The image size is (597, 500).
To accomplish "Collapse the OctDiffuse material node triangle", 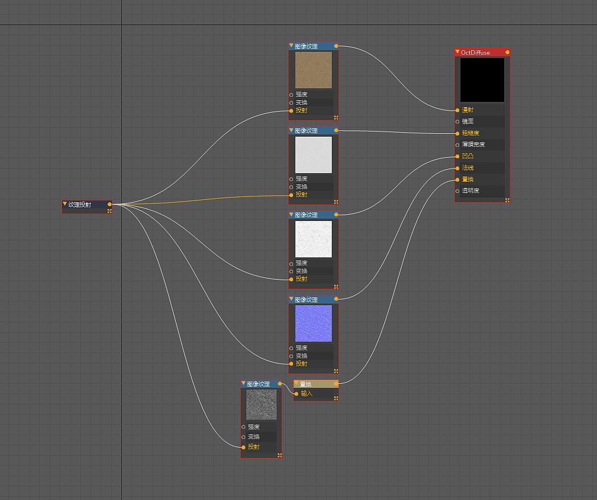I will [457, 52].
